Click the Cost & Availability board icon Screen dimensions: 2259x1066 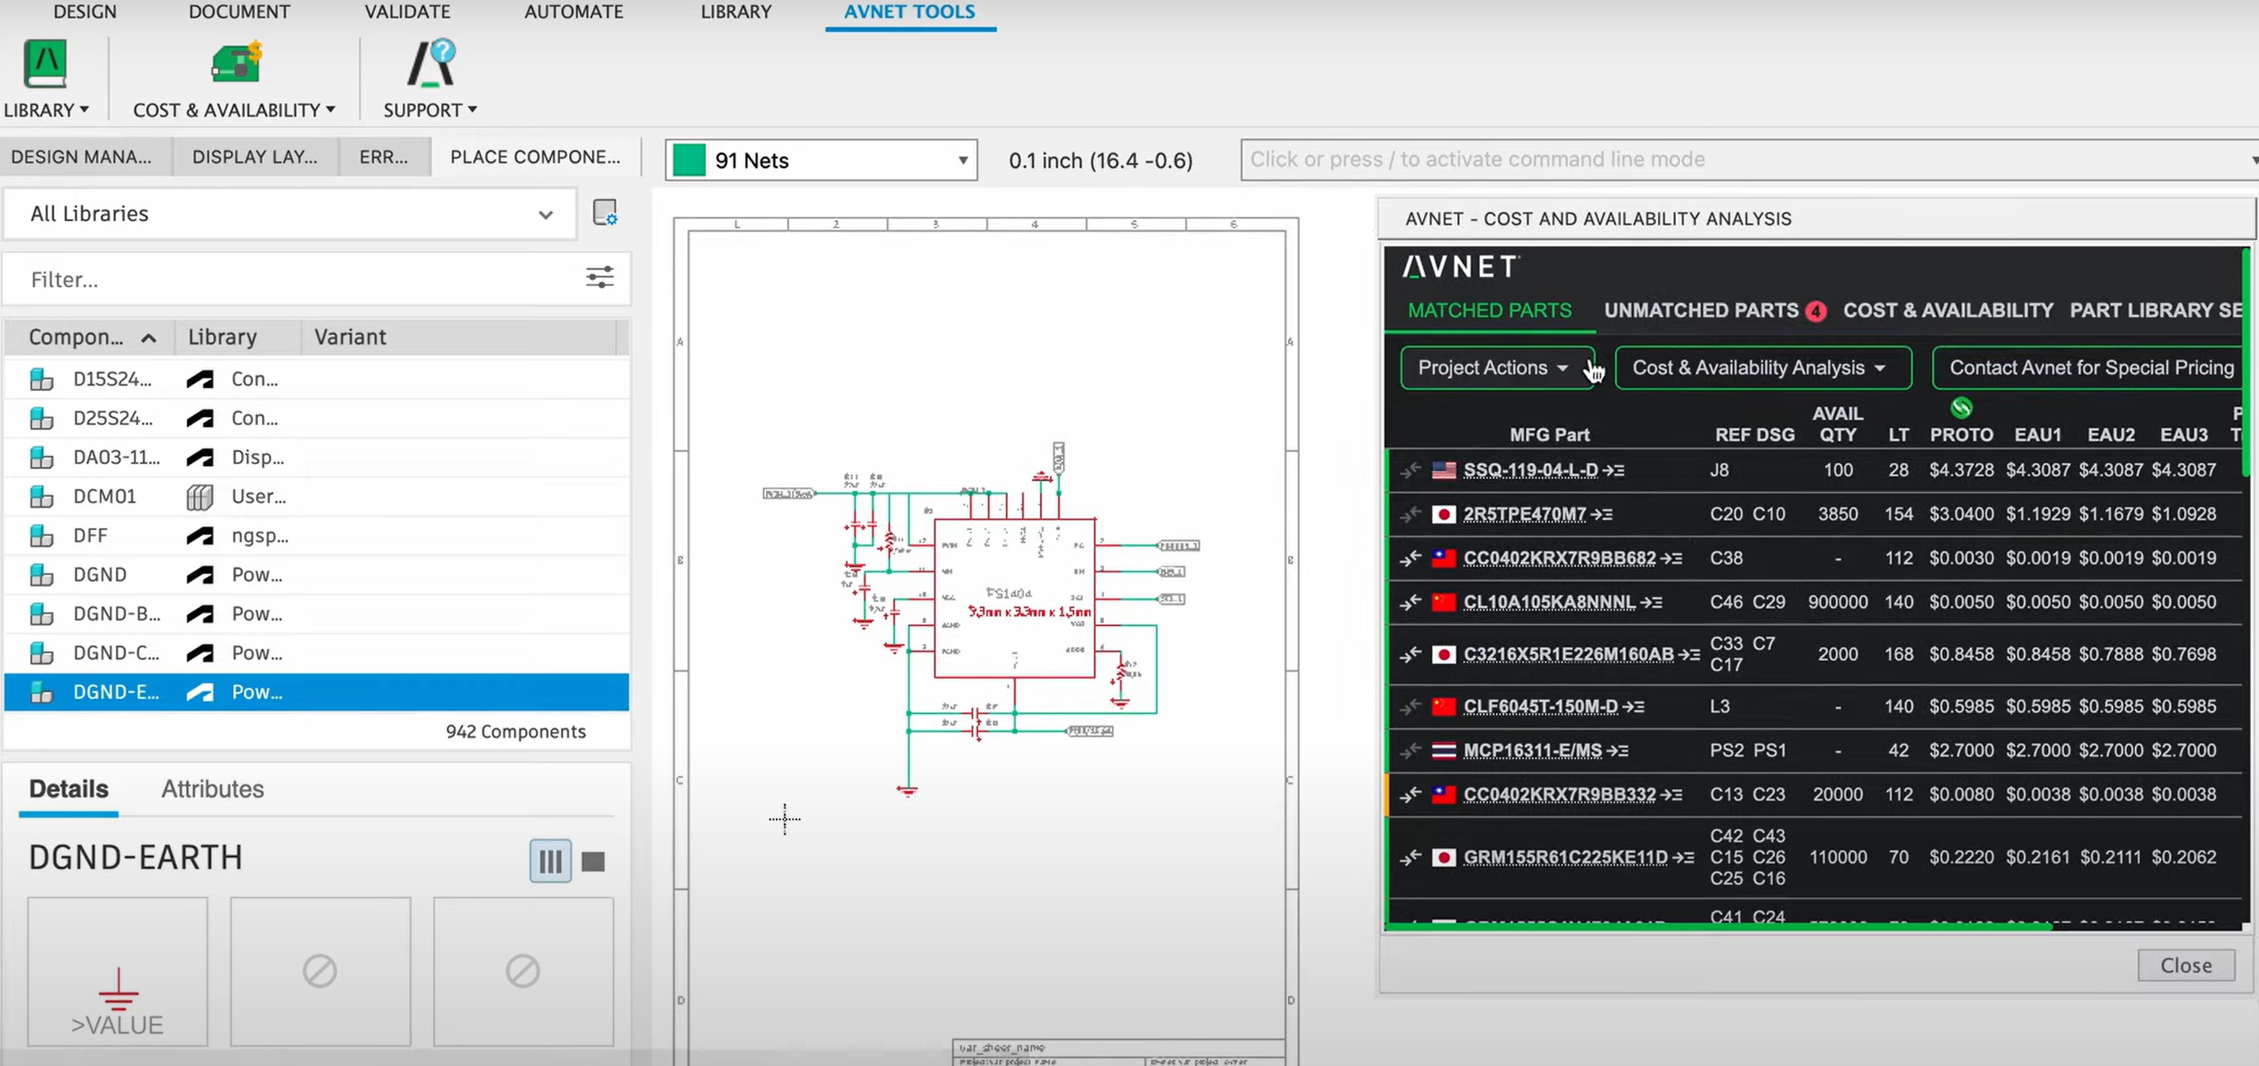click(235, 63)
